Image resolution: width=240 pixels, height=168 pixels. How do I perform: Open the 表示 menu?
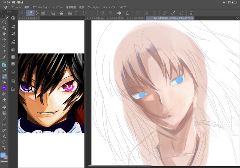(82, 7)
